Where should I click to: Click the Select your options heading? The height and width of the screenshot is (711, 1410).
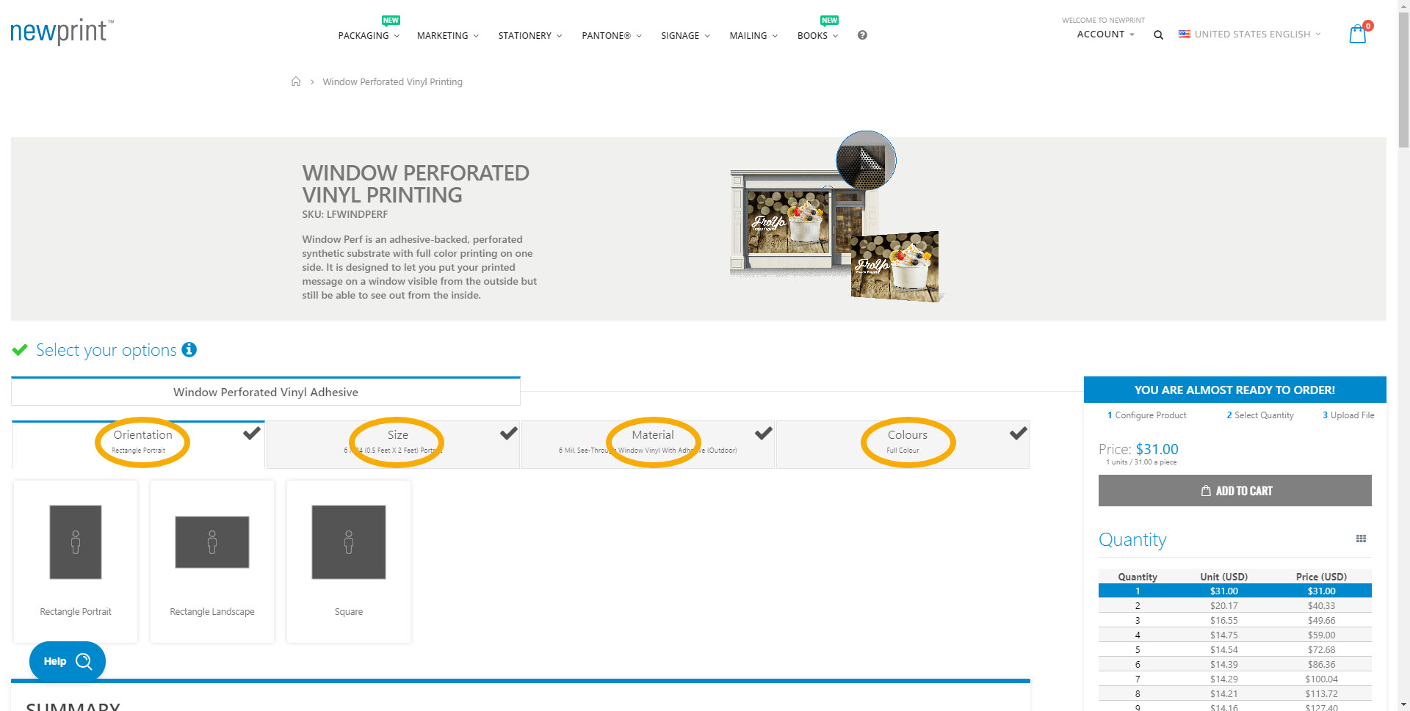[106, 350]
